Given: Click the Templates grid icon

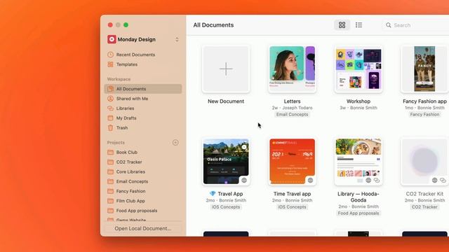Looking at the screenshot, I should click(111, 64).
